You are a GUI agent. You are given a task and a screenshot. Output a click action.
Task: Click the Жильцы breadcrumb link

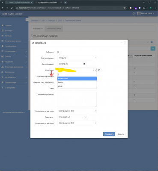click(x=52, y=21)
